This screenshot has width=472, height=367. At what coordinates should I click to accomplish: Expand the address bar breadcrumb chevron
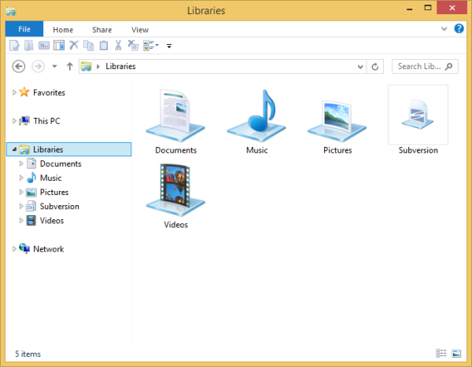98,67
